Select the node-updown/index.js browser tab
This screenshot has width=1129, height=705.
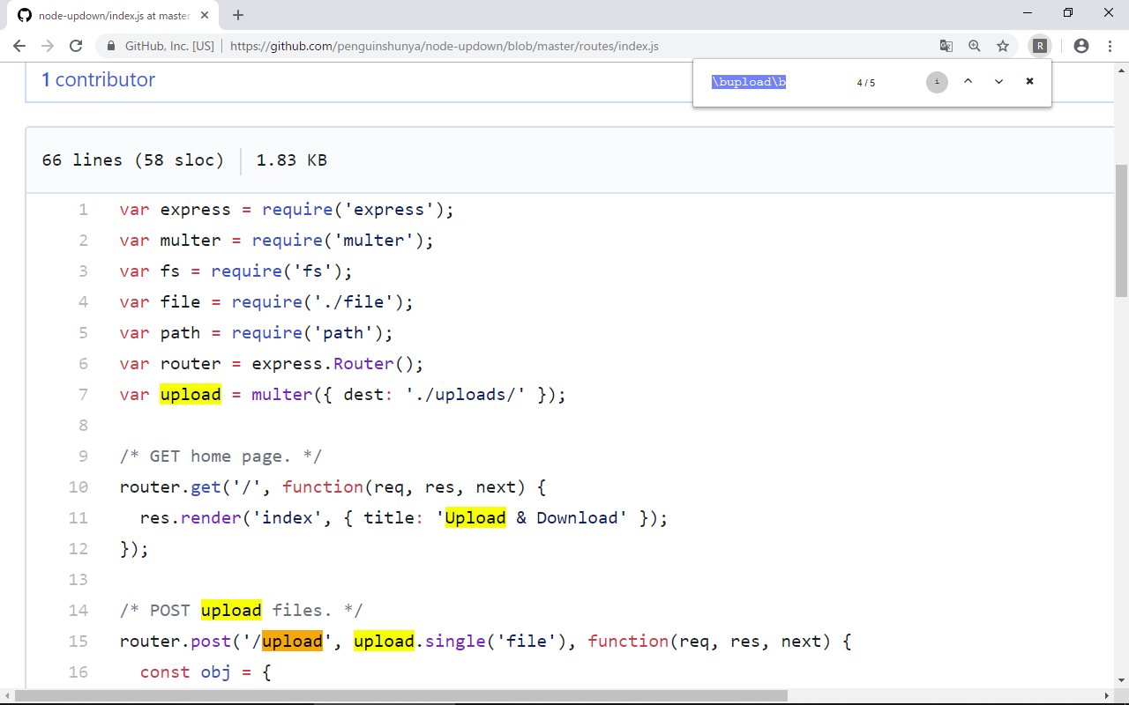click(115, 15)
